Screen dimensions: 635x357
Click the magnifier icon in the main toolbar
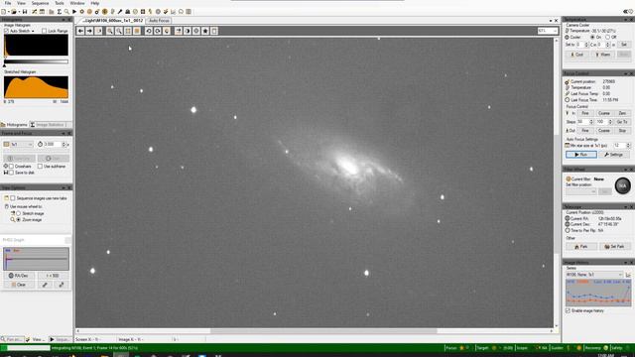(66, 12)
